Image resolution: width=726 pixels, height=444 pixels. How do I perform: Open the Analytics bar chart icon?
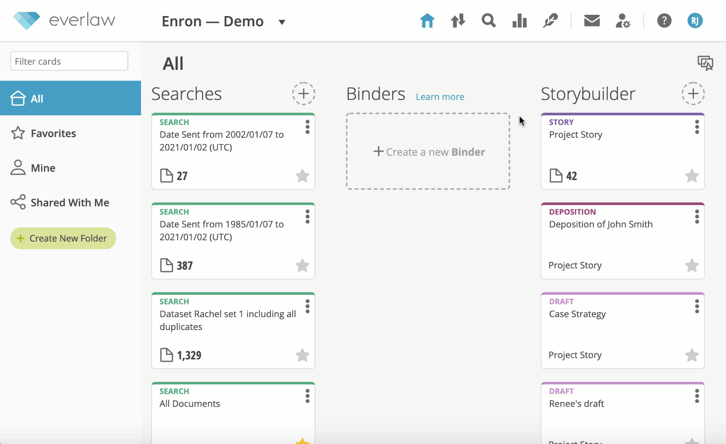pos(520,21)
